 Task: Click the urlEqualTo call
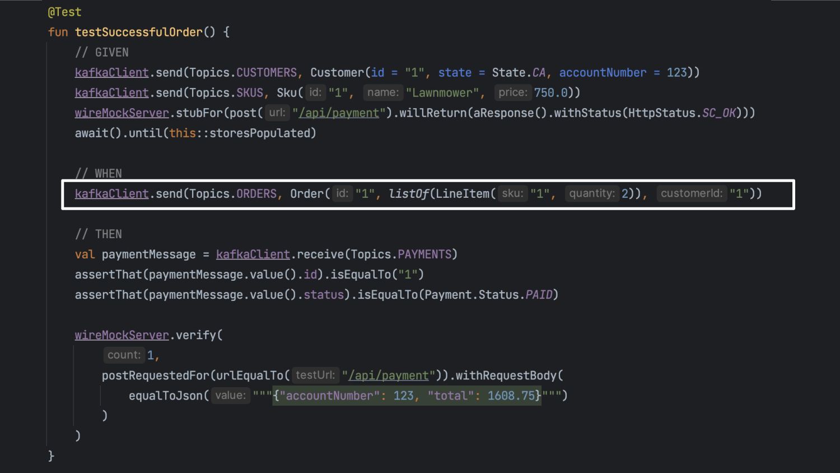point(249,375)
